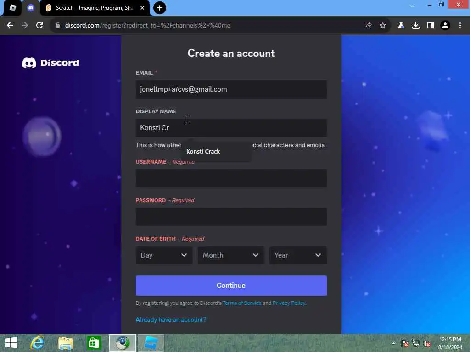Bookmark this page with the star icon
This screenshot has width=470, height=352.
383,26
